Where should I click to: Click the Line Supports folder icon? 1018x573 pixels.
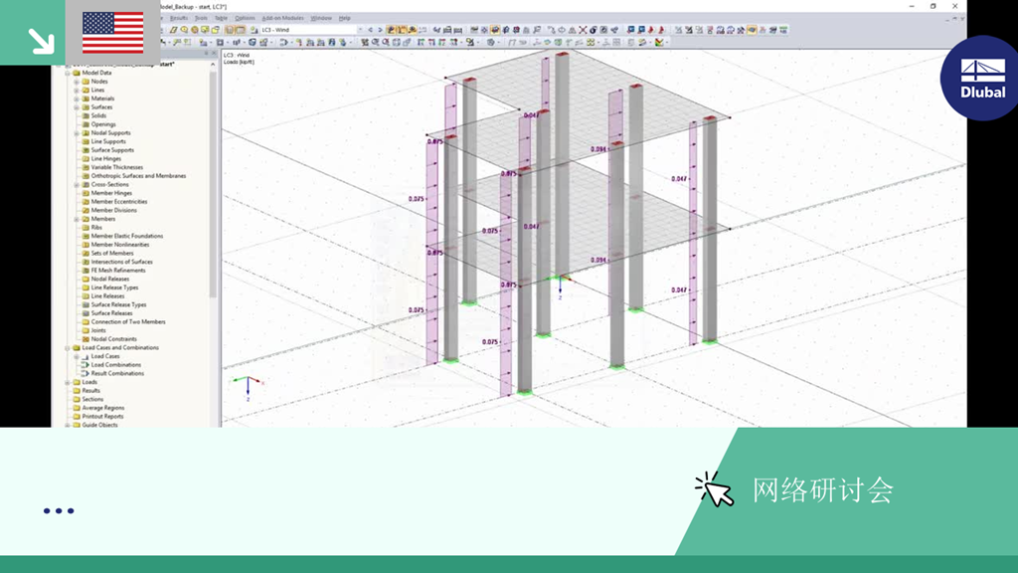pos(85,141)
